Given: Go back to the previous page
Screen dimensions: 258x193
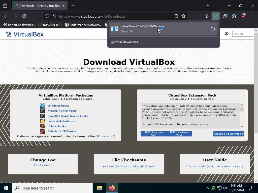Looking at the screenshot, I should click(6, 16).
